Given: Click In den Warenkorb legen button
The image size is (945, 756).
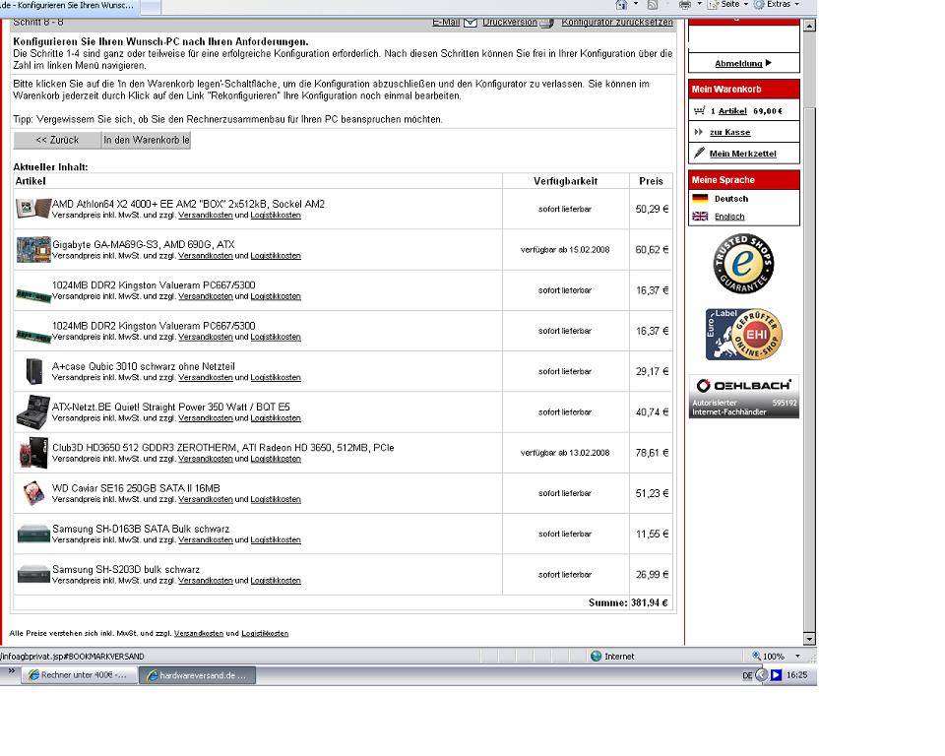Looking at the screenshot, I should (x=146, y=140).
